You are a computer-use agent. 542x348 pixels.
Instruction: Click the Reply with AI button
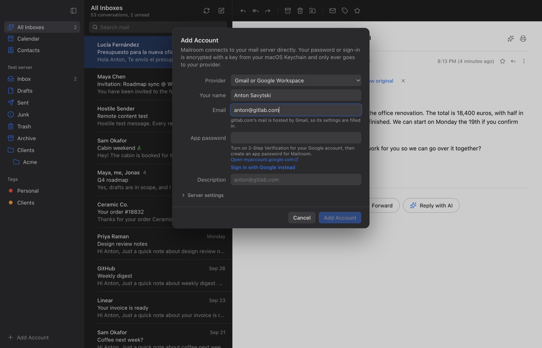(x=431, y=205)
